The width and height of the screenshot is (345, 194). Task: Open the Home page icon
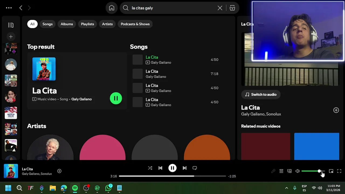click(x=112, y=8)
